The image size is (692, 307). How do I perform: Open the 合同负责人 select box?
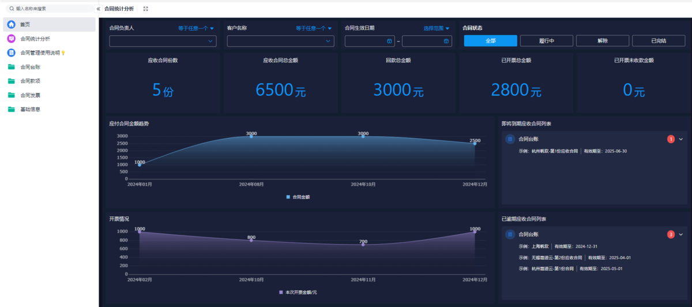pos(163,41)
